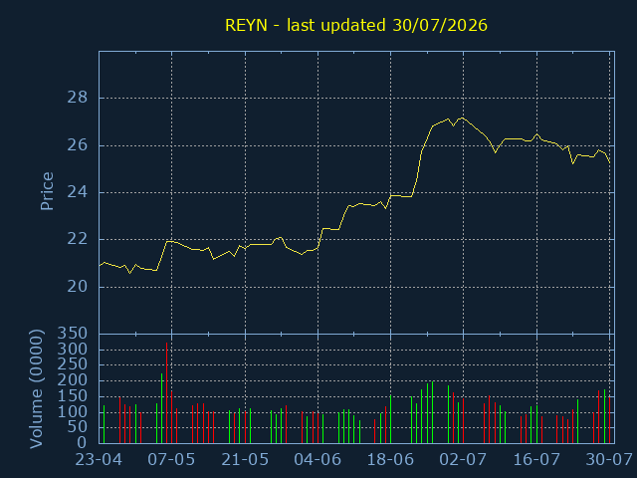637x478 pixels.
Task: Click the tallest red volume bar near 07-05
Action: coord(166,392)
